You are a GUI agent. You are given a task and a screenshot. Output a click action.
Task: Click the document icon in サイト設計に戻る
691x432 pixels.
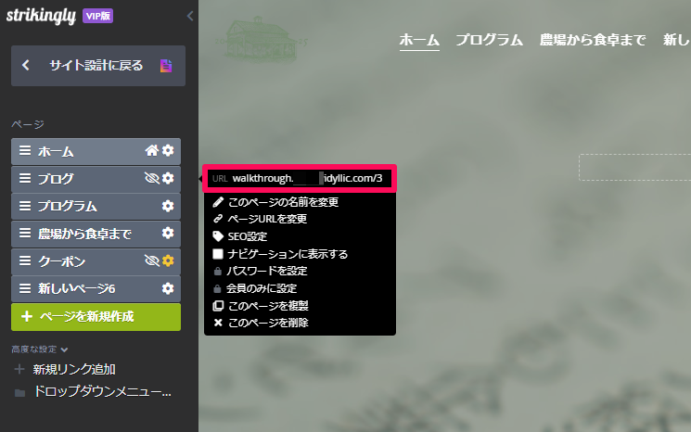[x=166, y=66]
